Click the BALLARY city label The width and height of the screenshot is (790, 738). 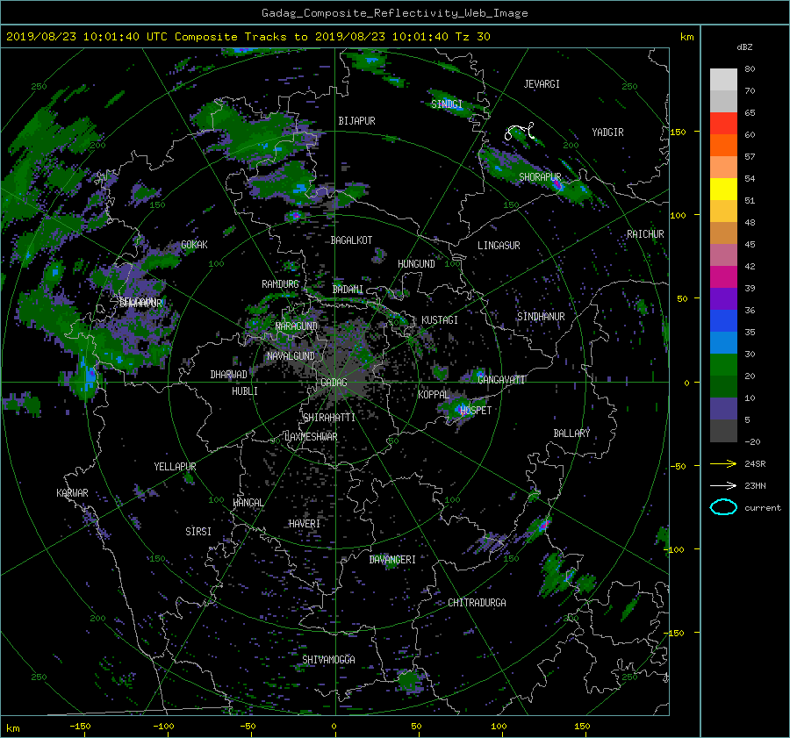571,433
